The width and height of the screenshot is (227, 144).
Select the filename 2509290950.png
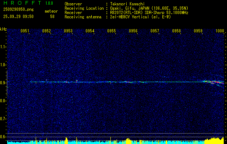(x=18, y=9)
